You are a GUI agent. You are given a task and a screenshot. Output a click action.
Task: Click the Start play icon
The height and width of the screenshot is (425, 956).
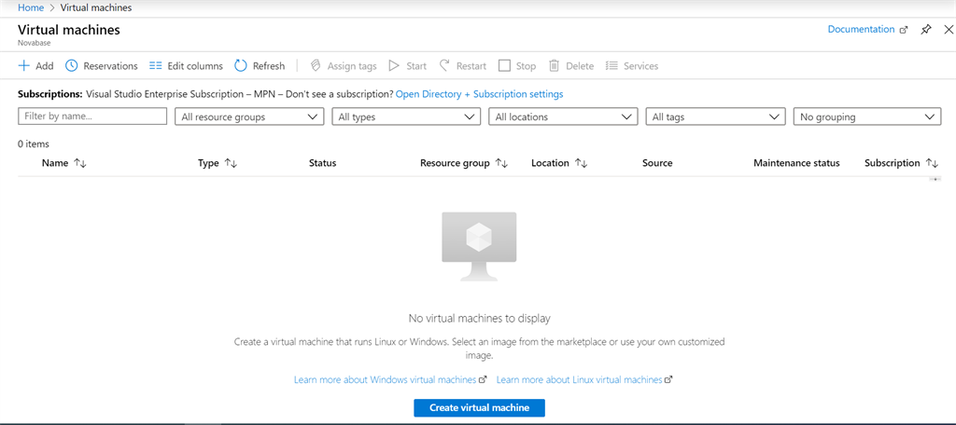click(x=394, y=66)
